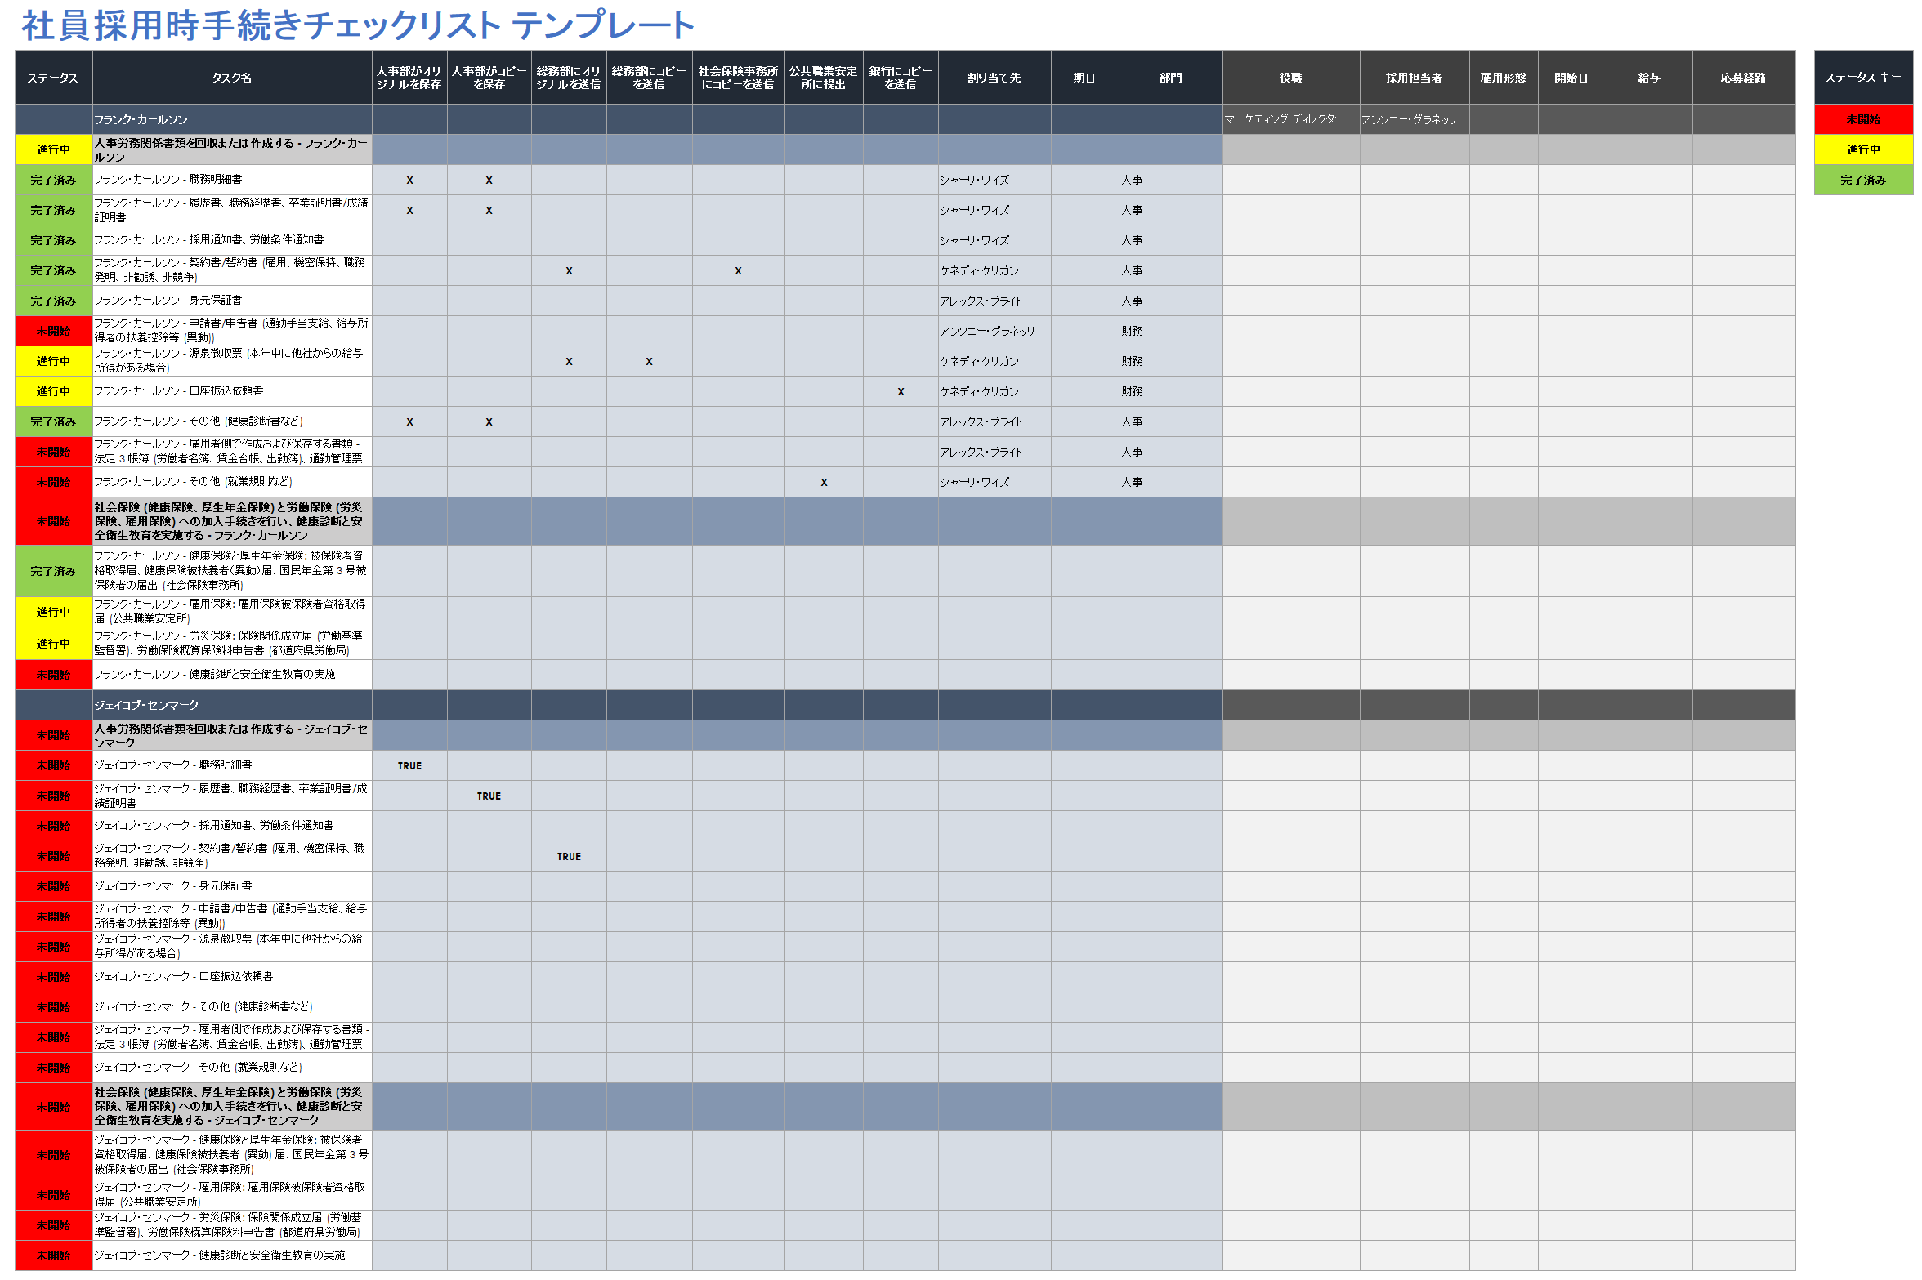Click 人事 department in フランク 身元保証書 row
This screenshot has width=1922, height=1280.
click(x=1171, y=301)
